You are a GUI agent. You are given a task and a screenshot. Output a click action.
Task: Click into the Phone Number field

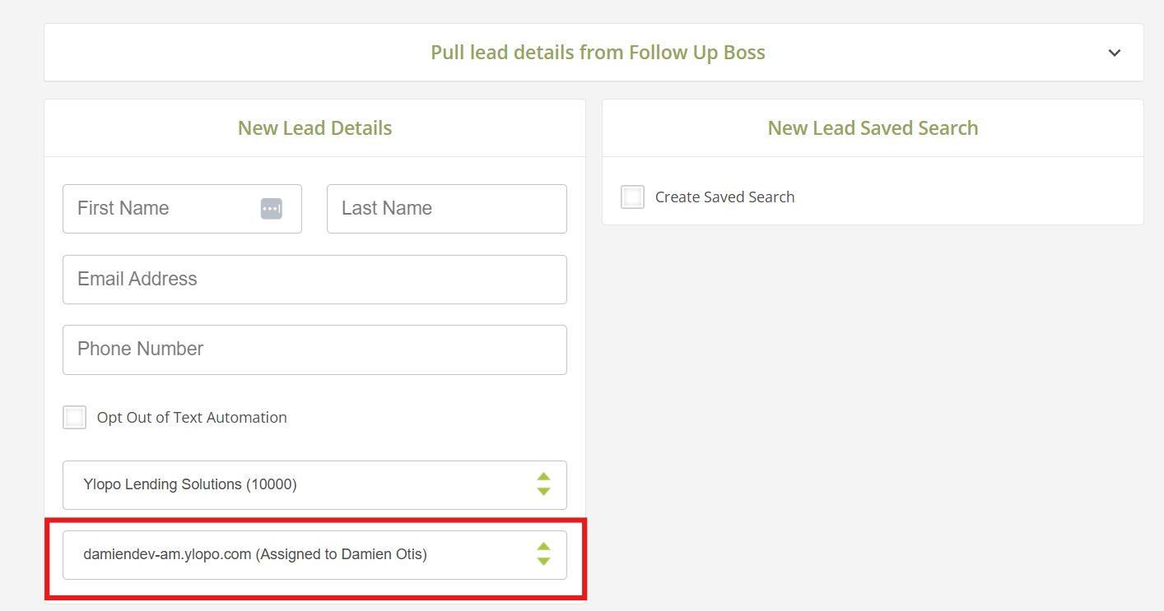point(314,349)
